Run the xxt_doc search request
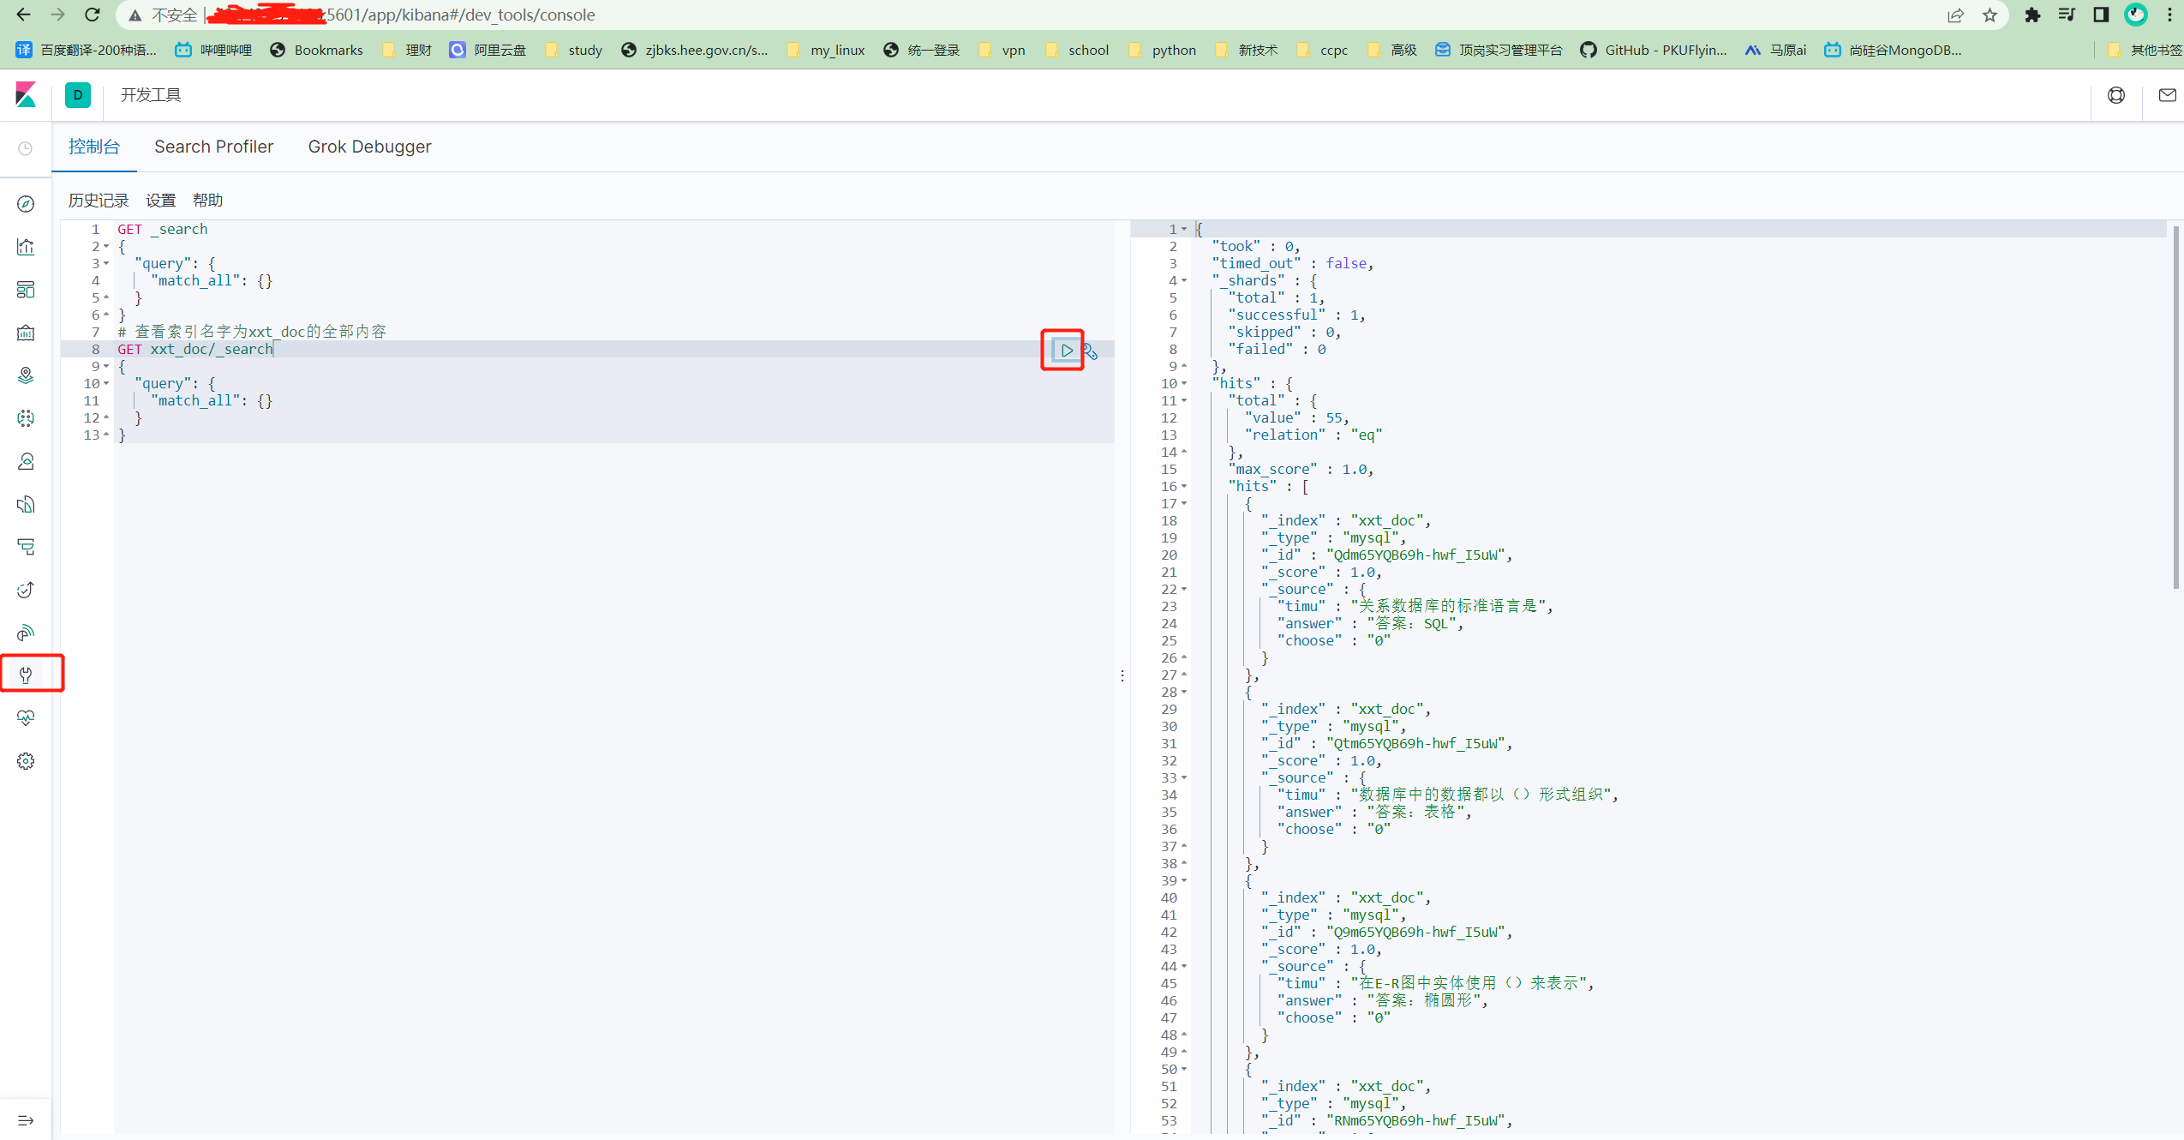Image resolution: width=2184 pixels, height=1140 pixels. [x=1066, y=350]
